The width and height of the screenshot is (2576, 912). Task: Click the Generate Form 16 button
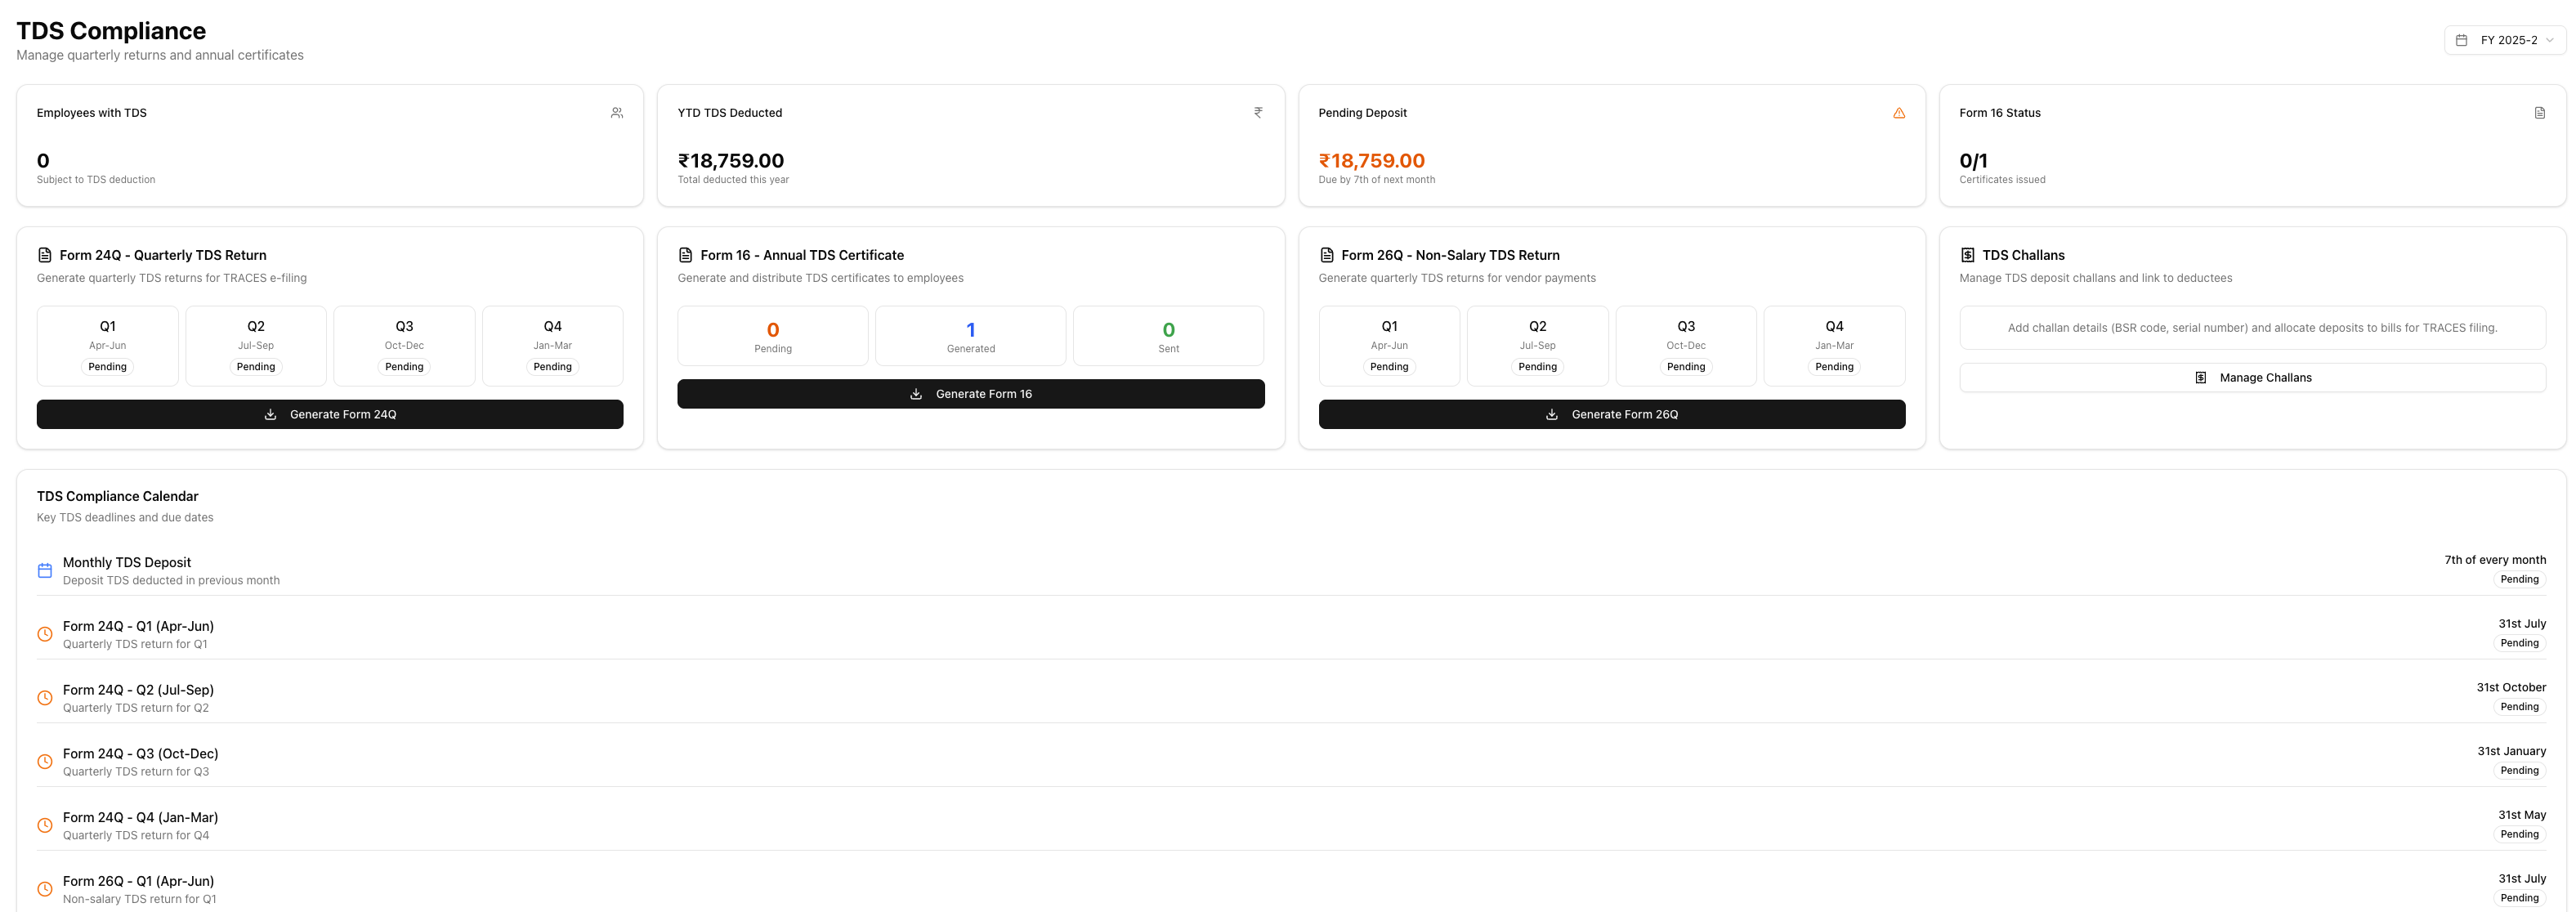(970, 394)
